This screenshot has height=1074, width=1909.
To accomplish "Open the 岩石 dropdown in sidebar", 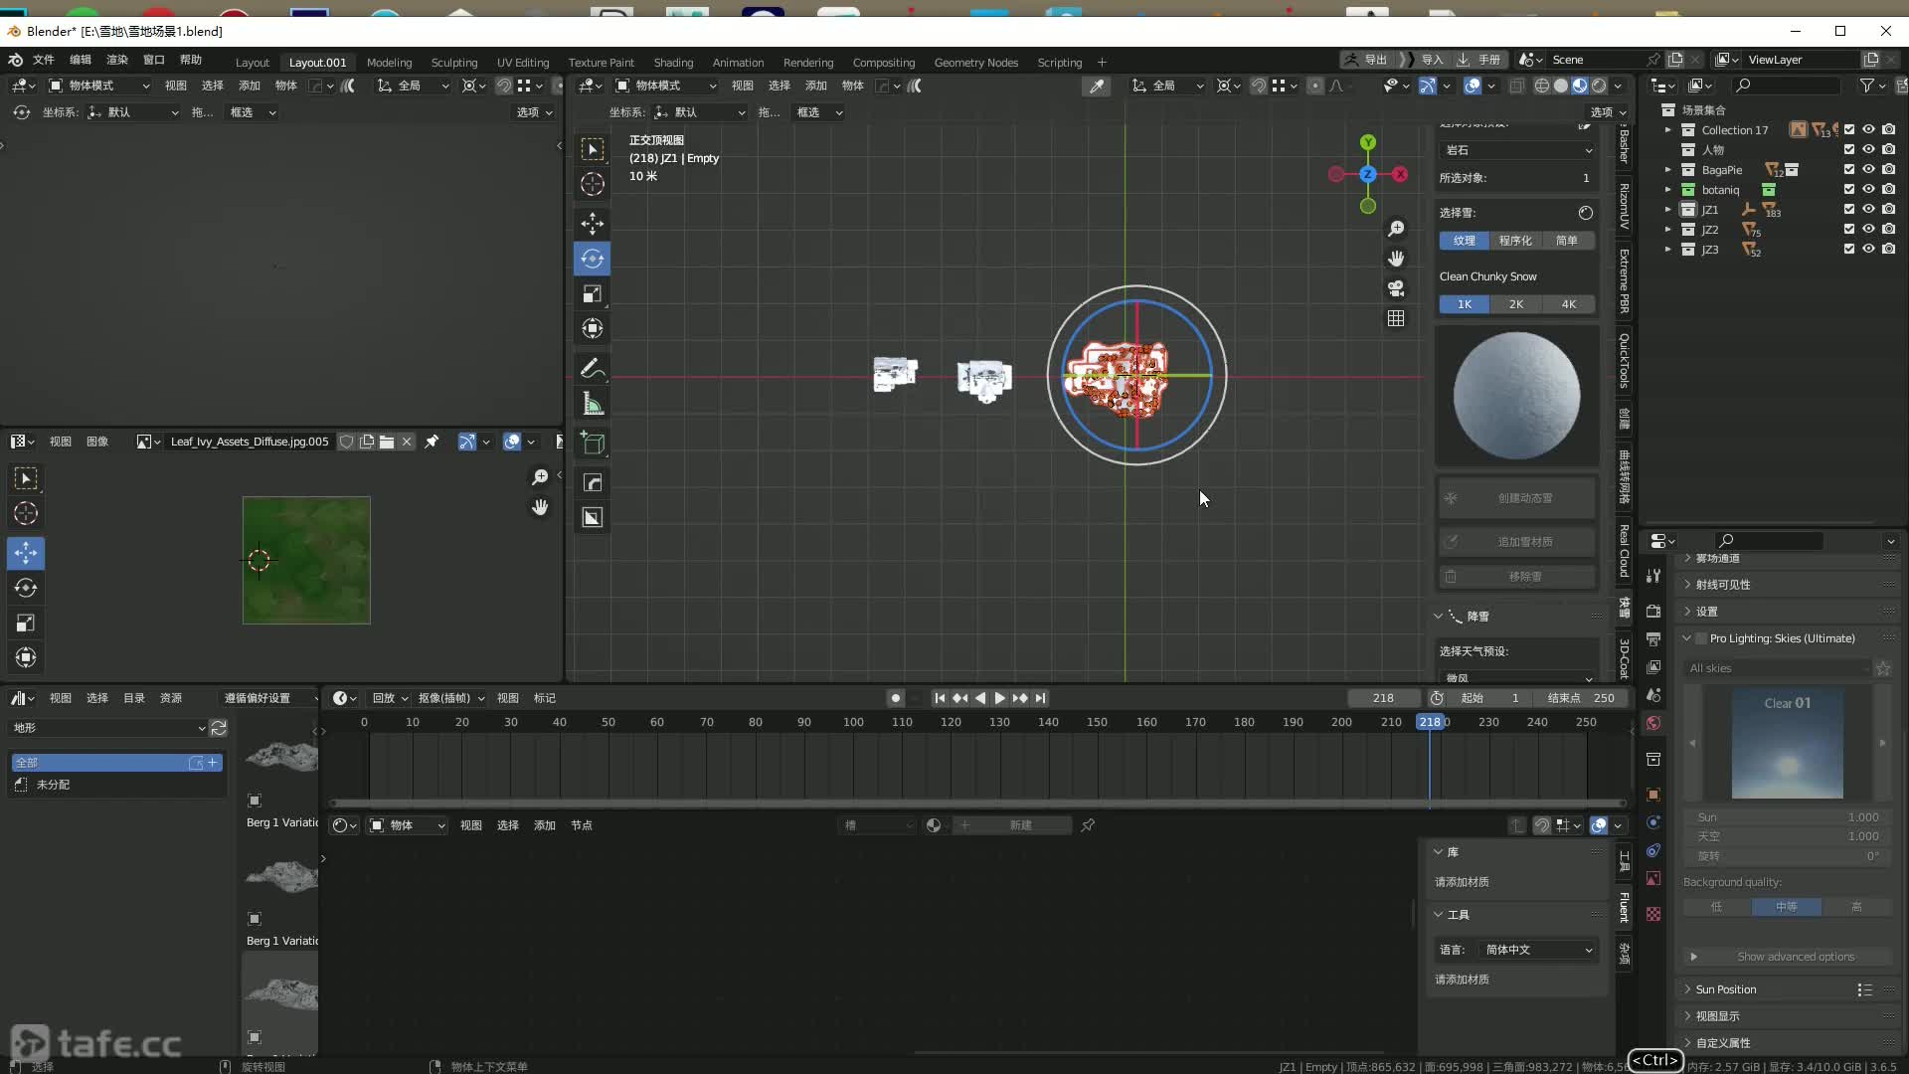I will pos(1517,150).
